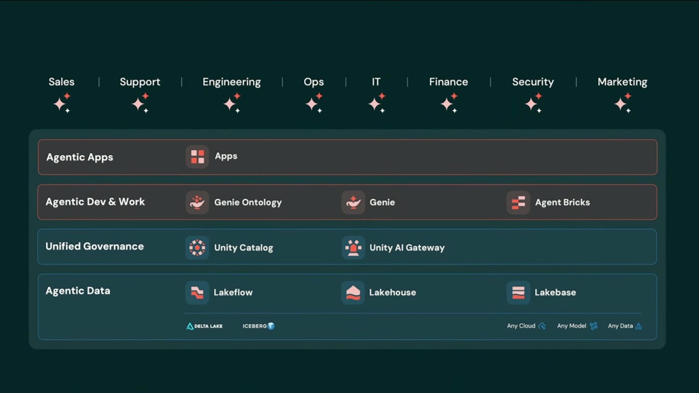699x393 pixels.
Task: Click the Unity Catalog label
Action: (x=243, y=248)
